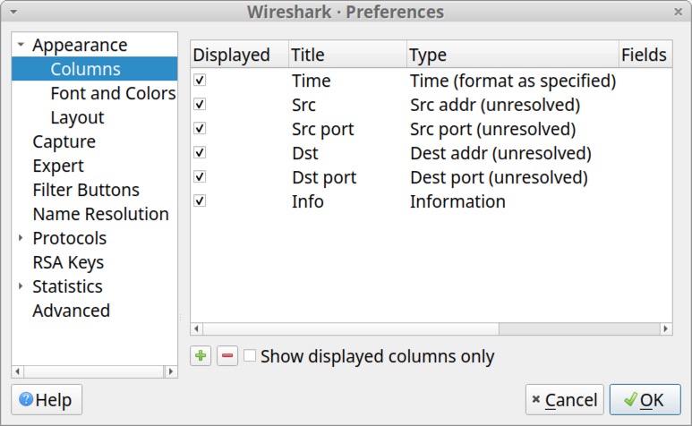Uncheck the Displayed box for Time
The height and width of the screenshot is (426, 692).
[x=200, y=81]
